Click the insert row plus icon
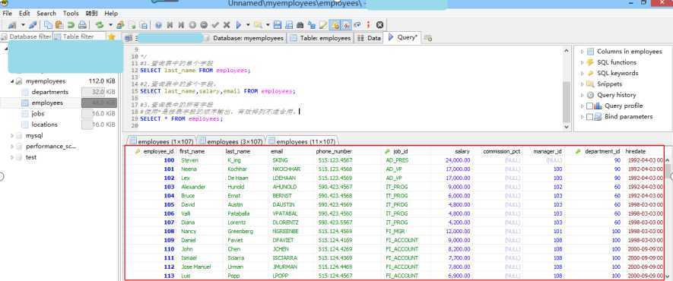This screenshot has height=281, width=673. click(192, 25)
